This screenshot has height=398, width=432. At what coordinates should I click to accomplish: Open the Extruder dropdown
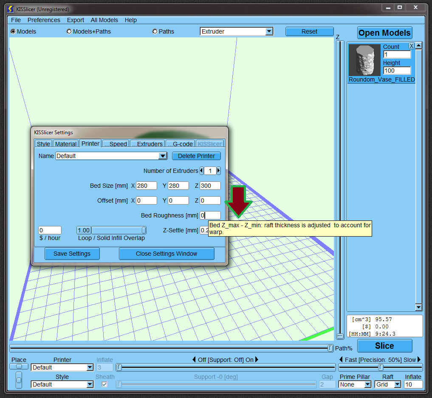pyautogui.click(x=268, y=31)
